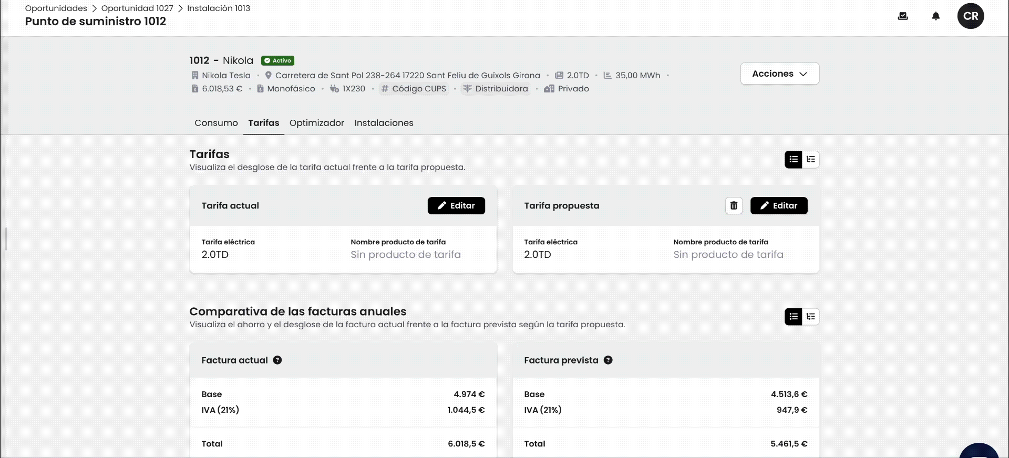This screenshot has width=1009, height=458.
Task: Navigate to Oportunidades breadcrumb
Action: [56, 8]
